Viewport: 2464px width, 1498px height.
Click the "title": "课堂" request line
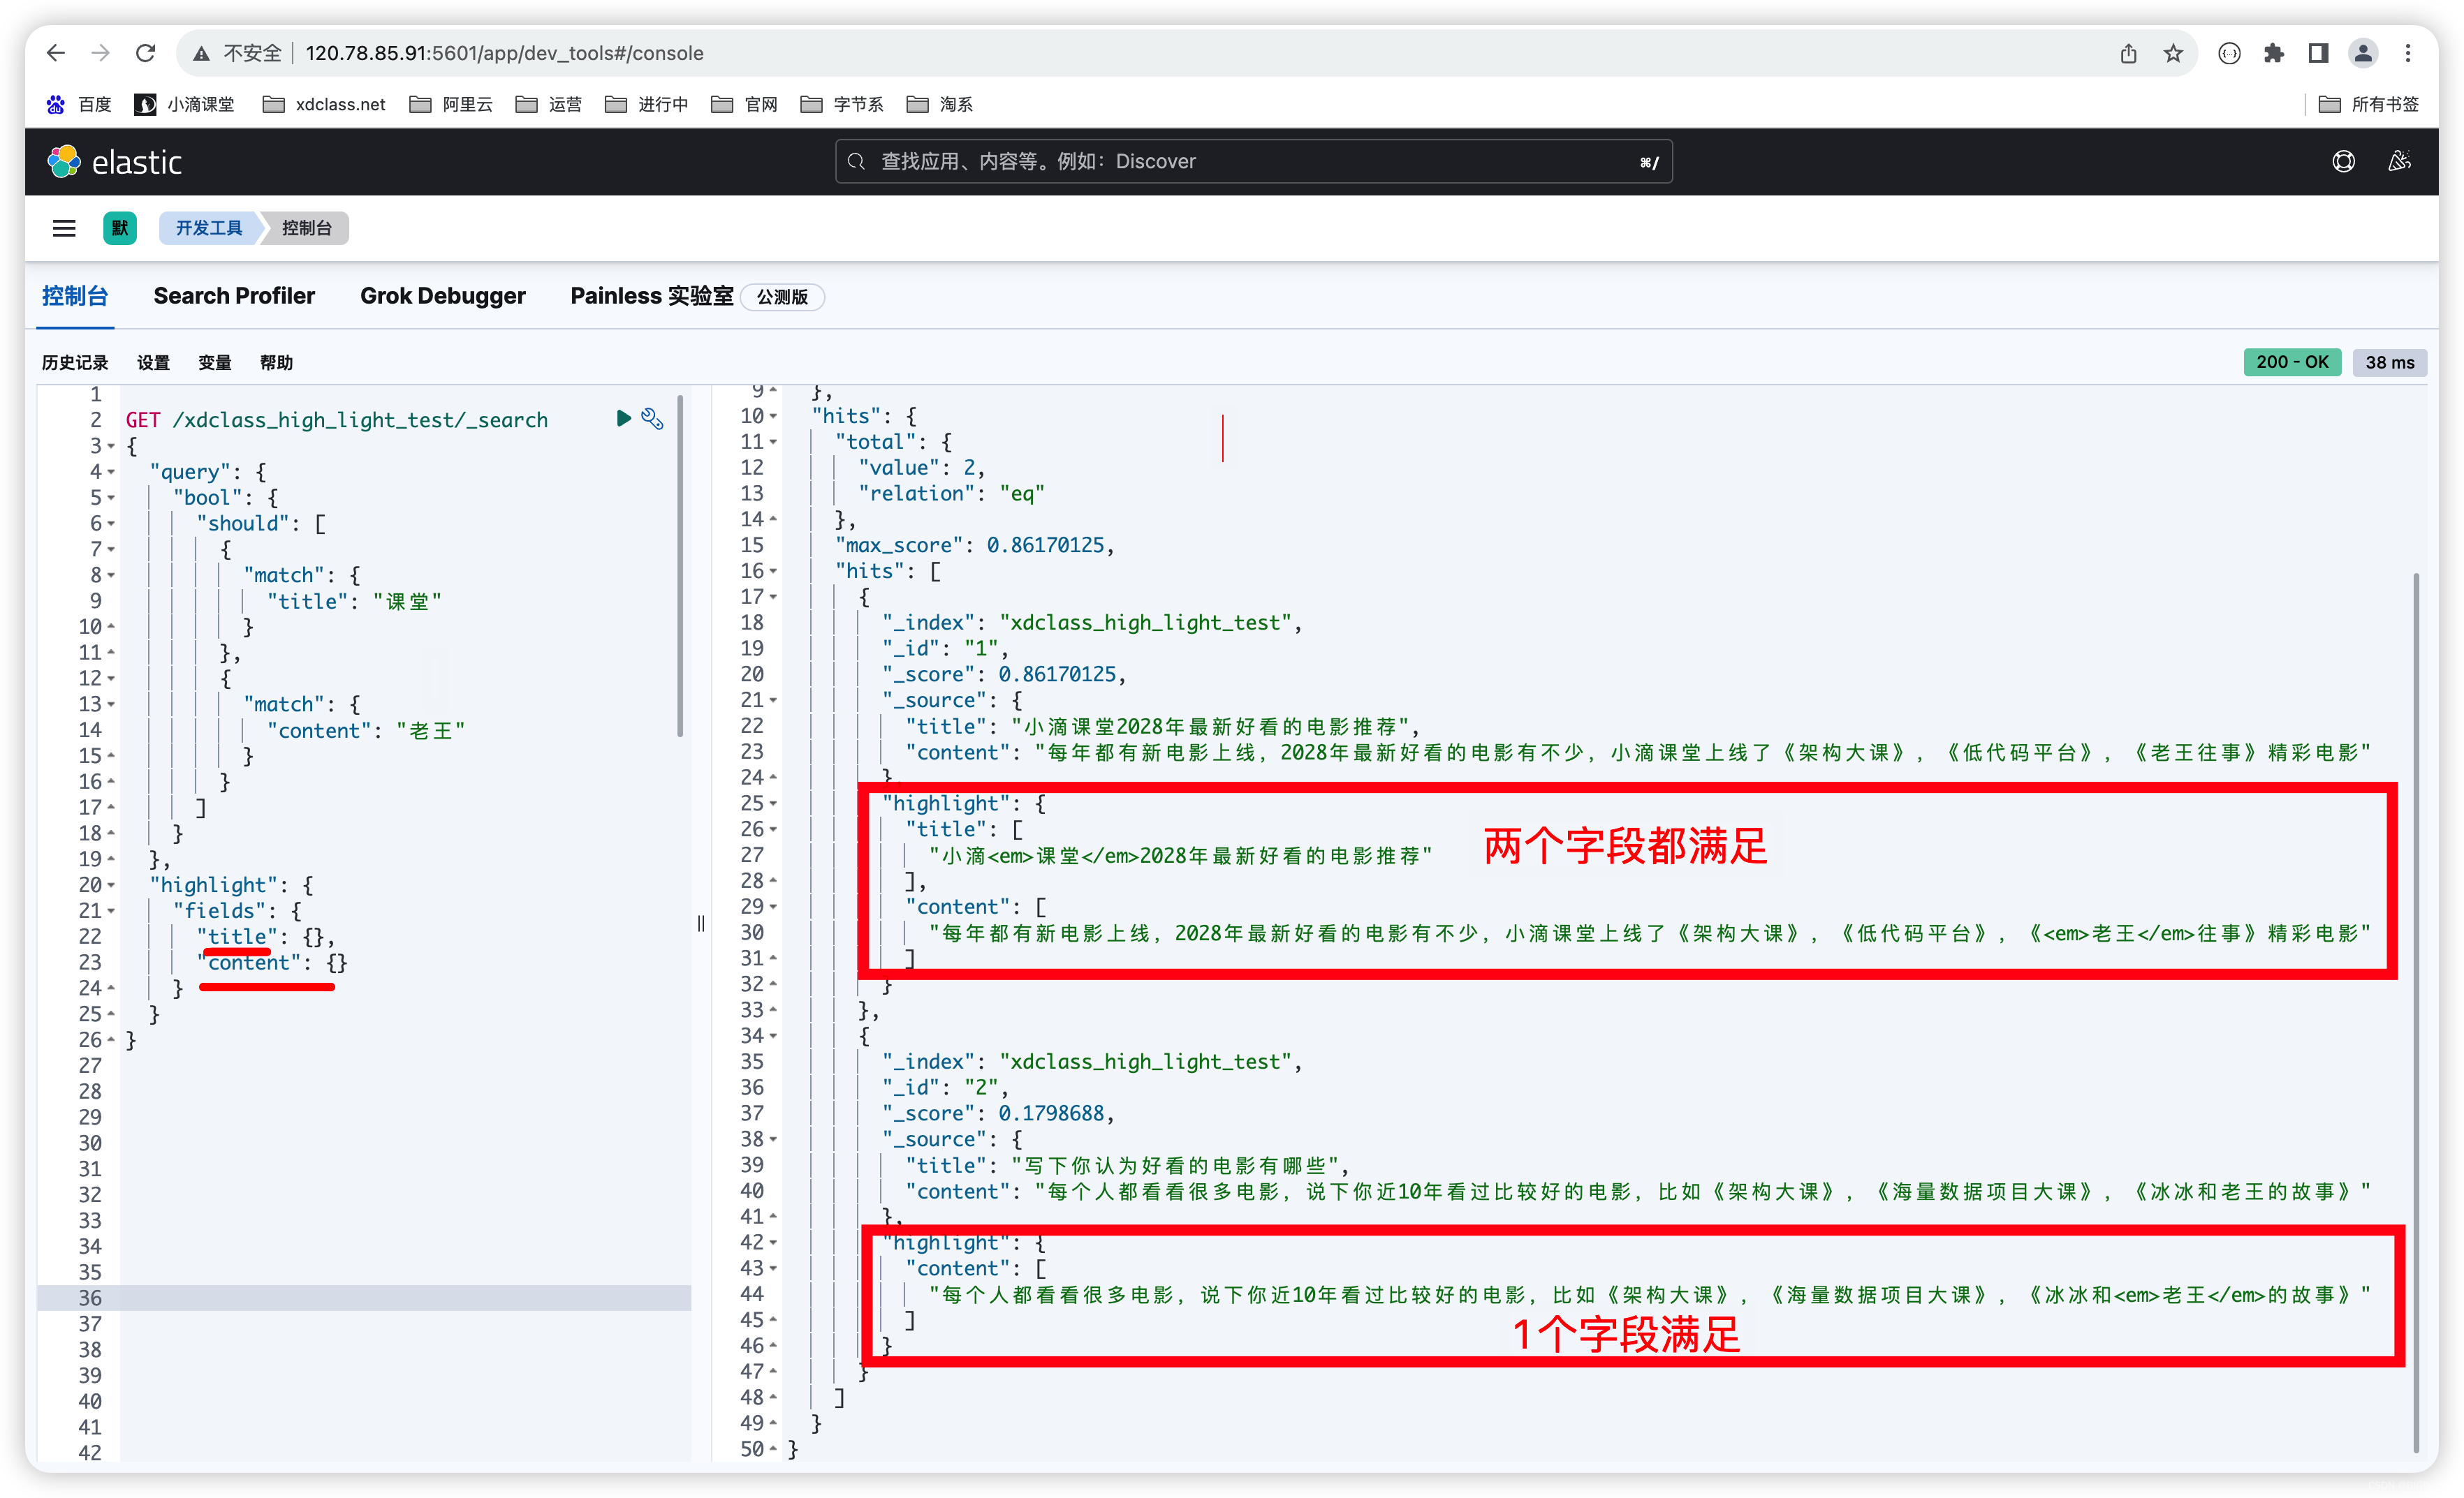pyautogui.click(x=354, y=602)
